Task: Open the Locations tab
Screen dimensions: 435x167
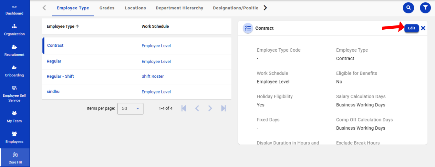Action: [x=135, y=8]
